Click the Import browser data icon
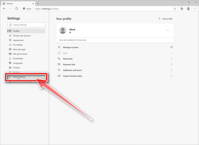 [59, 76]
